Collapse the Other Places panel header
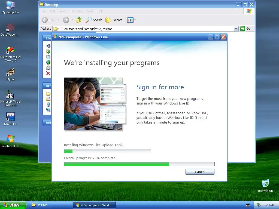 click(47, 86)
